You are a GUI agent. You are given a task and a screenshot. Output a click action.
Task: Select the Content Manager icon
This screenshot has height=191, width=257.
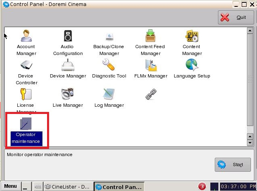192,36
